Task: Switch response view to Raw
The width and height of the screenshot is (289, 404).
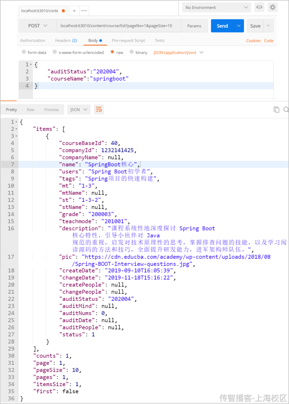Action: point(31,109)
